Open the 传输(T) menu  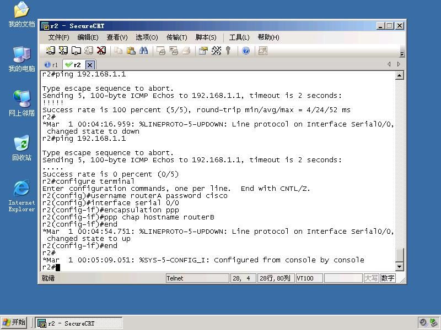(176, 37)
